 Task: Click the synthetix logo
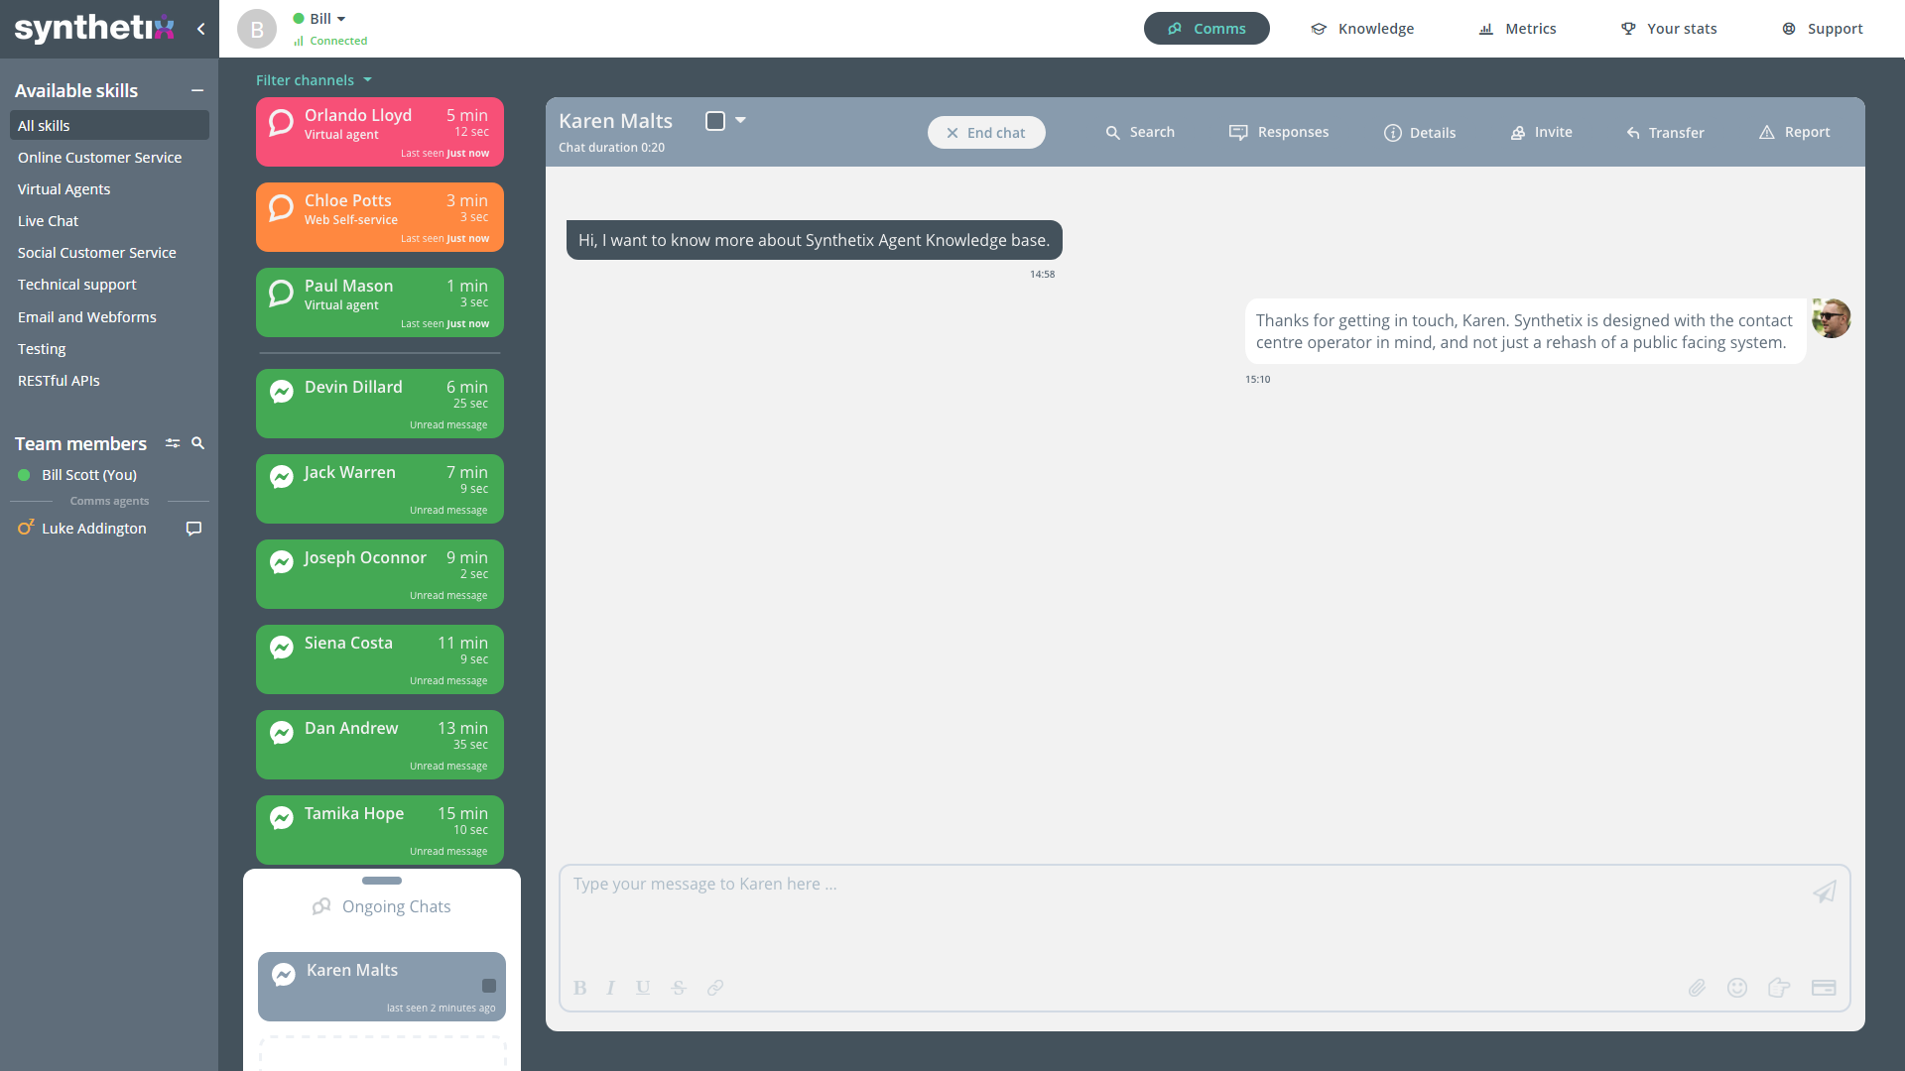94,28
